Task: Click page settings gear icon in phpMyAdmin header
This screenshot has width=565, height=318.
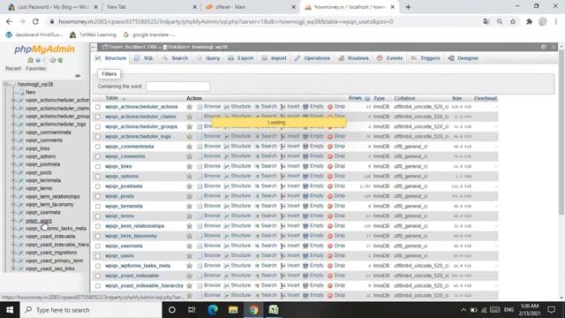Action: coord(544,47)
